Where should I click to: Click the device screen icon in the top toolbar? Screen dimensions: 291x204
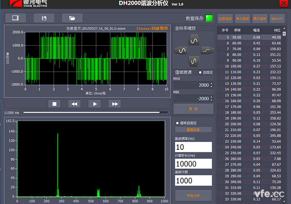pyautogui.click(x=16, y=18)
